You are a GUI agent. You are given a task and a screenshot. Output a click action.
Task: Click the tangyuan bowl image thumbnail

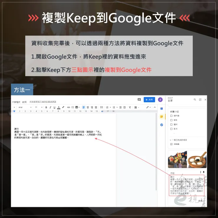(x=197, y=160)
